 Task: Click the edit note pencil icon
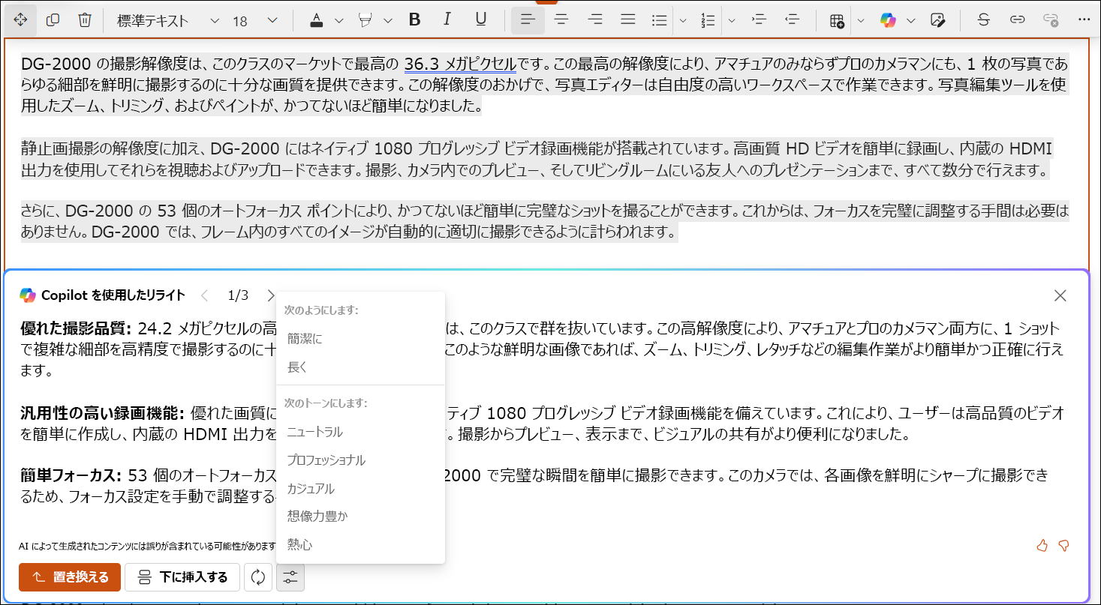tap(937, 20)
